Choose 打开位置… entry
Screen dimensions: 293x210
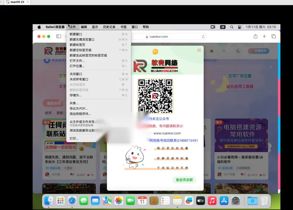99,66
